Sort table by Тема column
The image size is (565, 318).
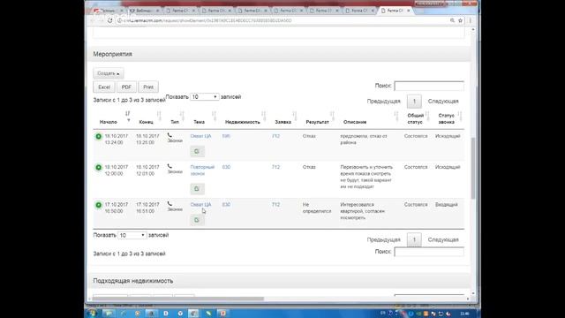pyautogui.click(x=199, y=122)
